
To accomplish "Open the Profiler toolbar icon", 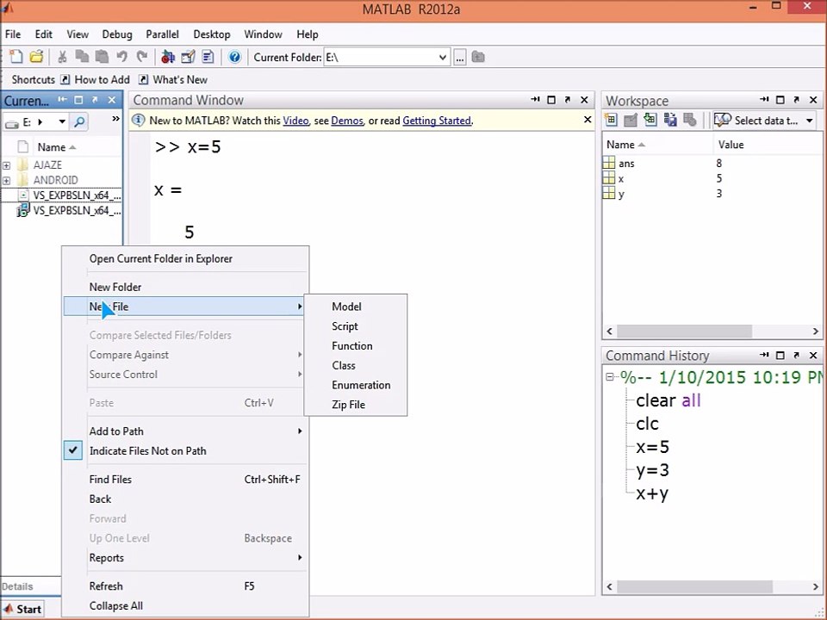I will (x=208, y=57).
